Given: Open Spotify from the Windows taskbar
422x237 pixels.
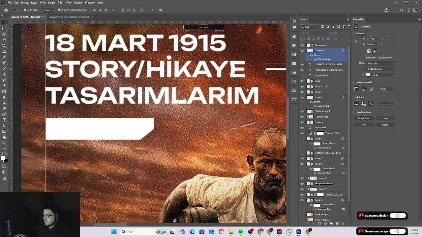Looking at the screenshot, I should click(241, 232).
